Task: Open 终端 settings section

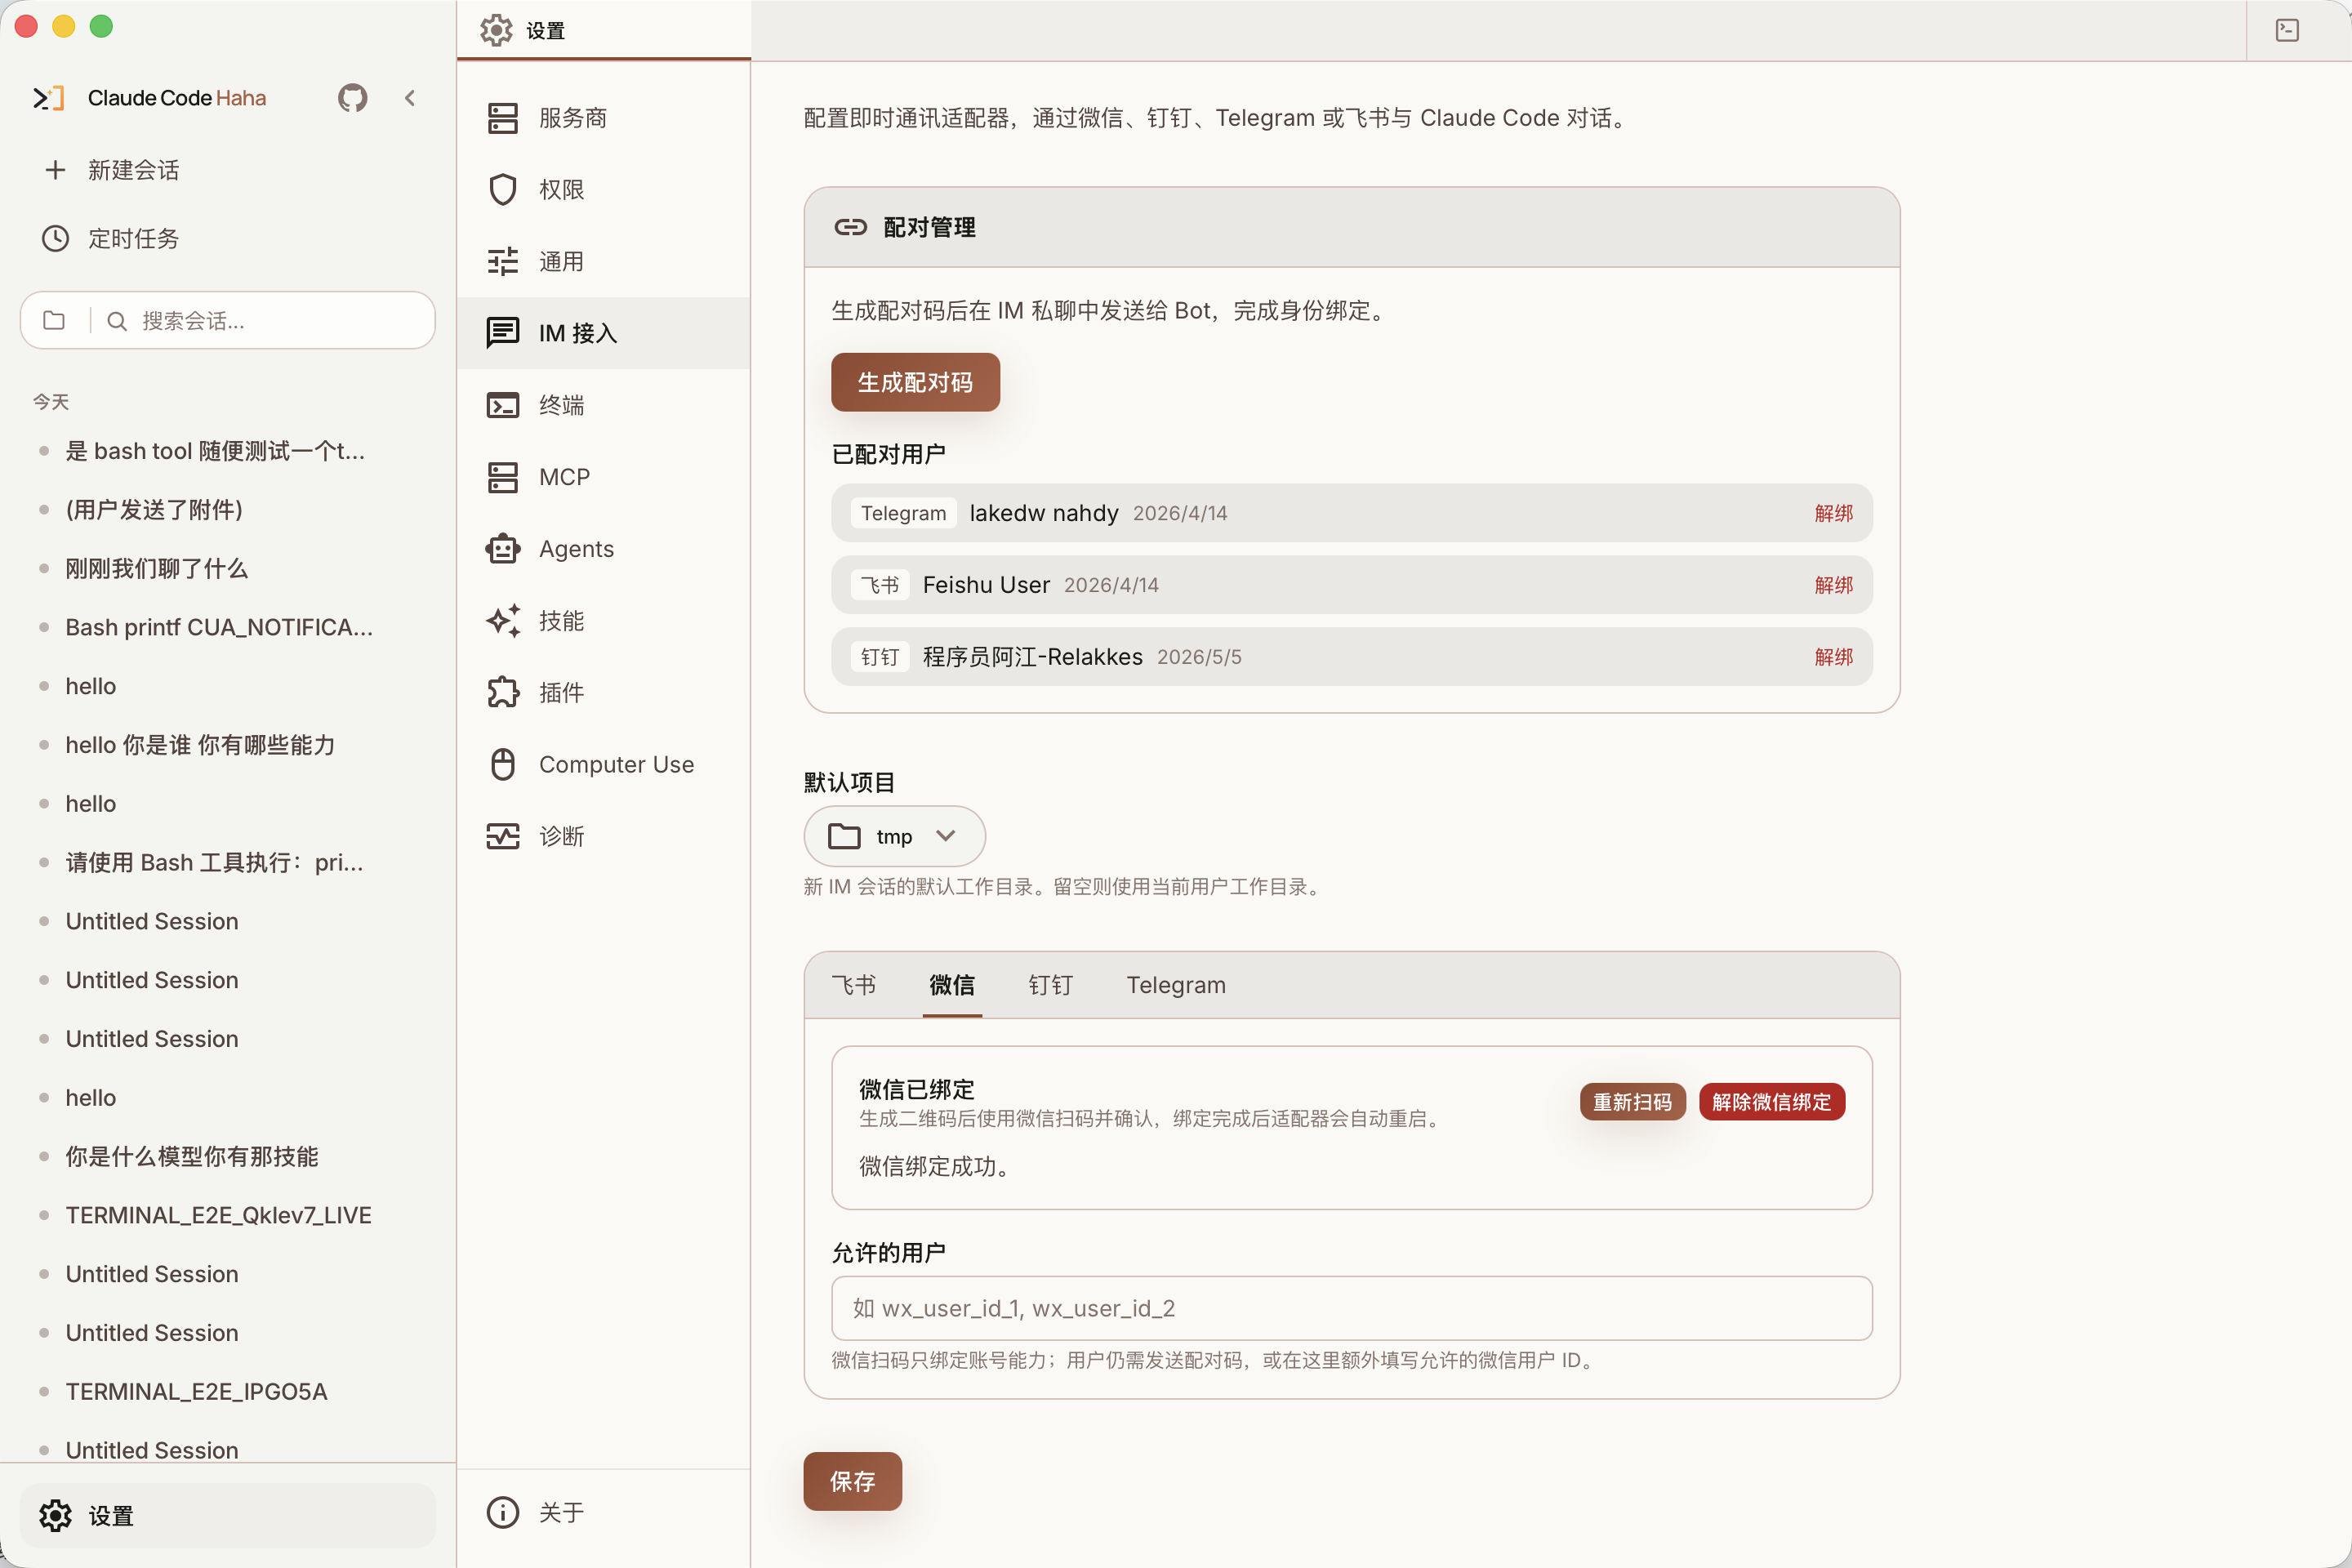Action: pos(603,405)
